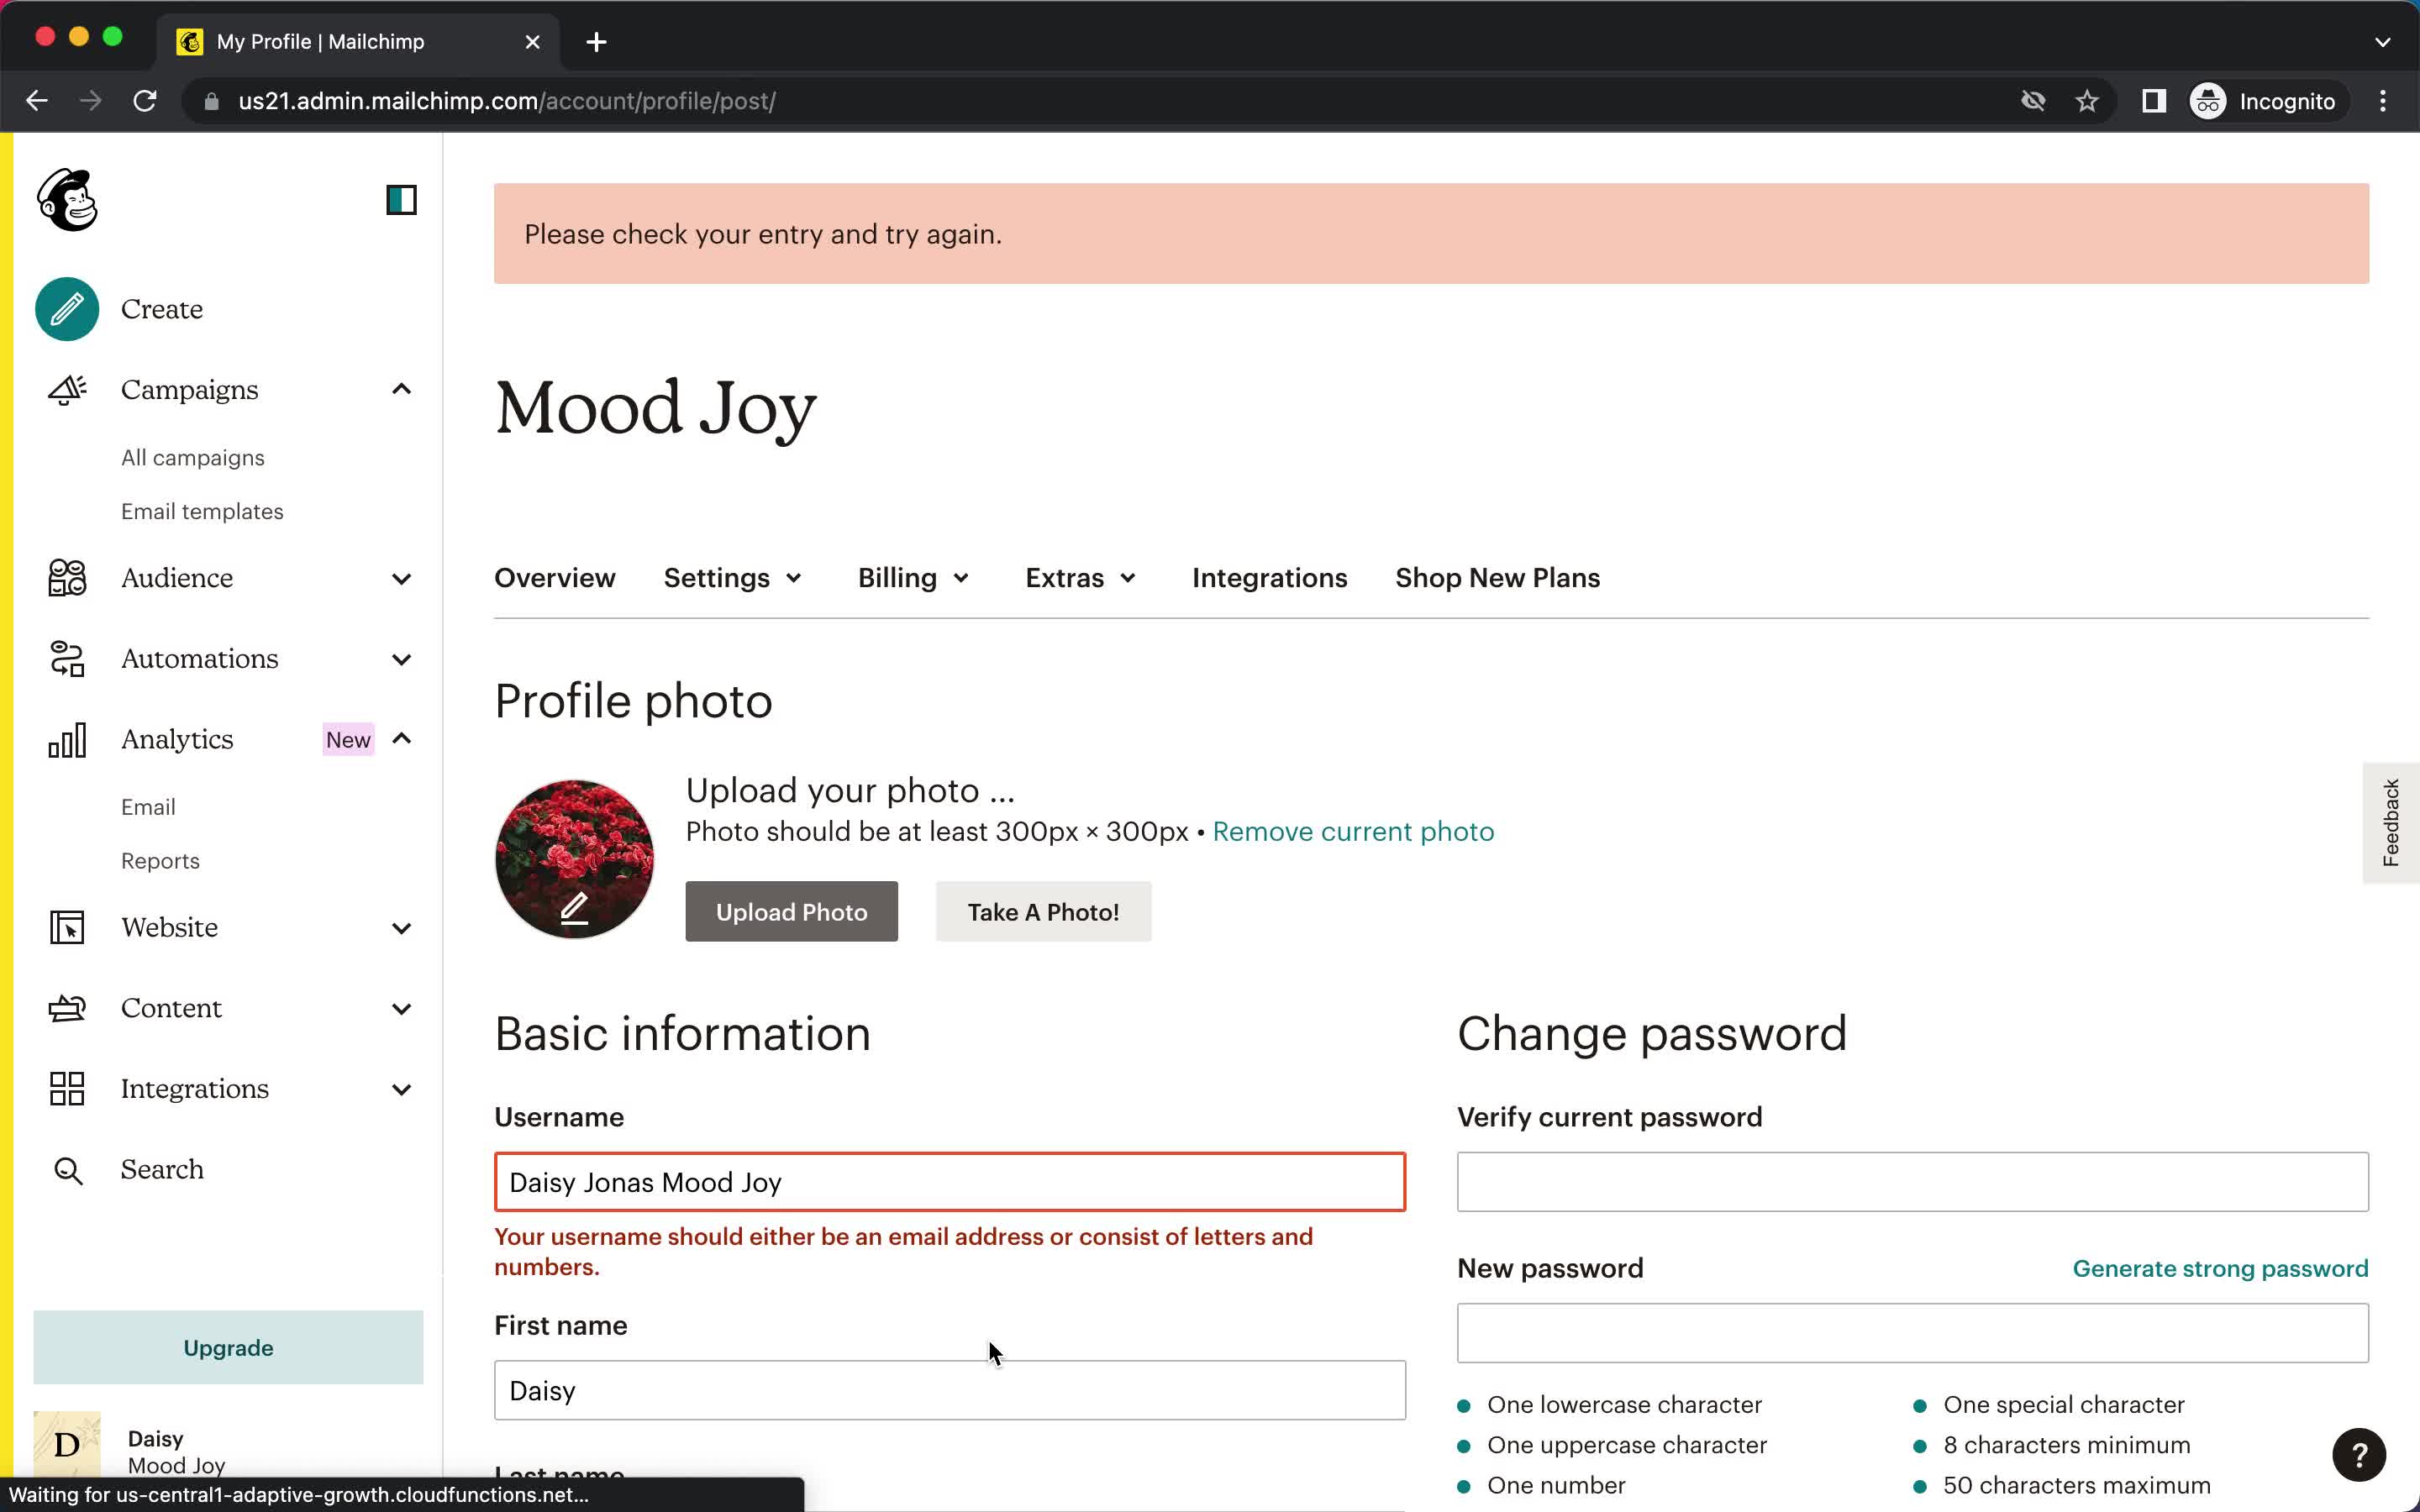Click Generate strong password link
This screenshot has height=1512, width=2420.
(2222, 1268)
